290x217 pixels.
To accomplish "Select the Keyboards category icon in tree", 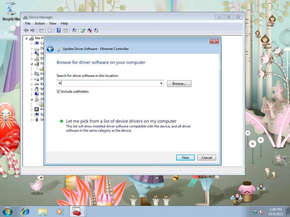I will pyautogui.click(x=37, y=84).
